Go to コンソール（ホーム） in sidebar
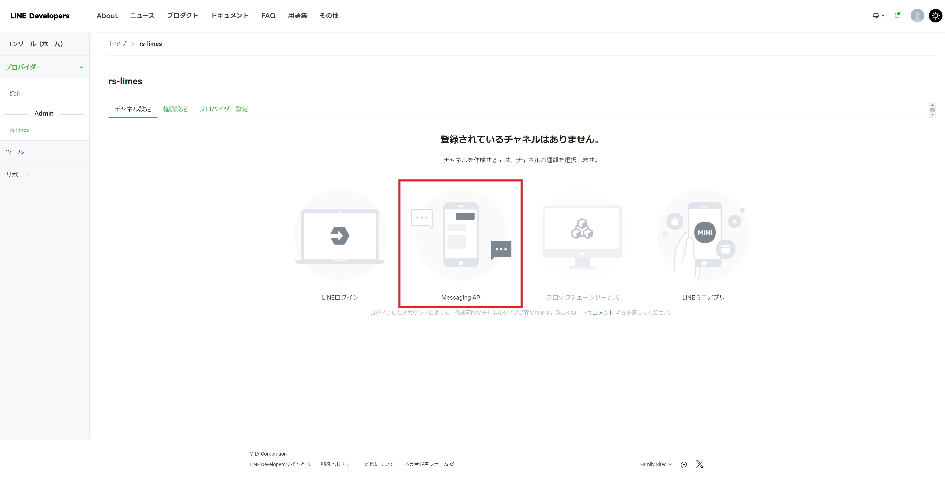The width and height of the screenshot is (945, 477). 44,44
